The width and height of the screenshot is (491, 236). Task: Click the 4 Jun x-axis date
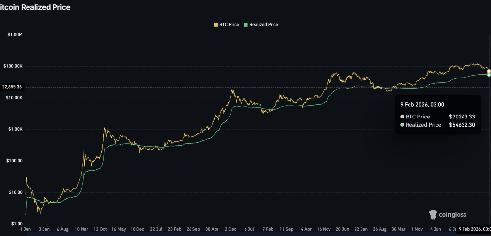pos(436,230)
